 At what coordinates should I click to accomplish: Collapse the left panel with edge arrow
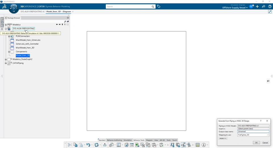(2, 76)
